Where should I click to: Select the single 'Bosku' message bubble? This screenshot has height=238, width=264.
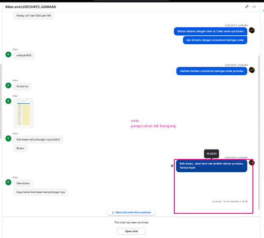click(20, 148)
